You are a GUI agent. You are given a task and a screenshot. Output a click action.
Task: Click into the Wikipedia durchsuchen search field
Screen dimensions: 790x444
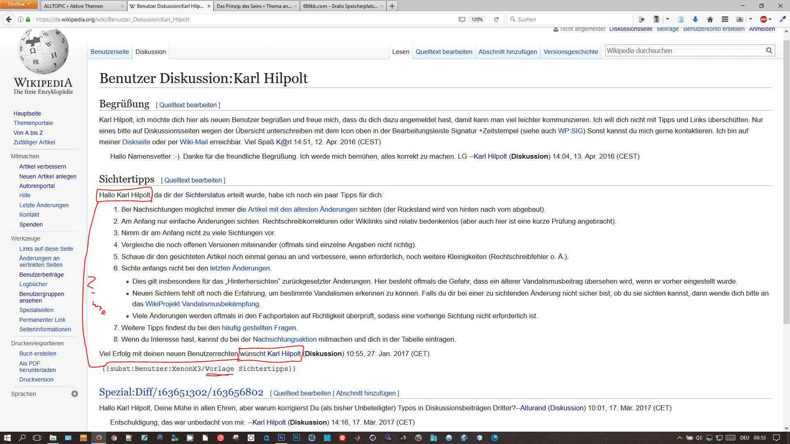coord(683,51)
